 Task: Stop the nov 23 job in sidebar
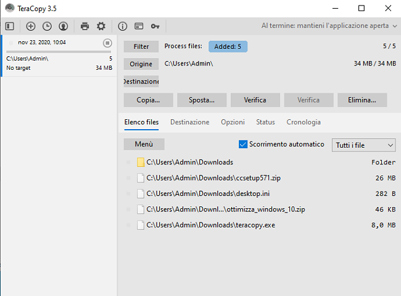click(107, 43)
